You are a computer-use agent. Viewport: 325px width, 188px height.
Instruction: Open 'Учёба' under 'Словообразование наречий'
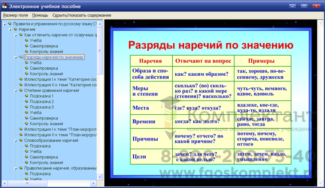(36, 152)
